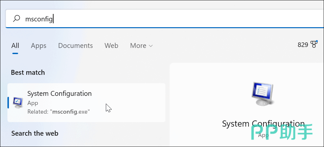
Task: Click the chevron next to More
Action: pyautogui.click(x=151, y=46)
